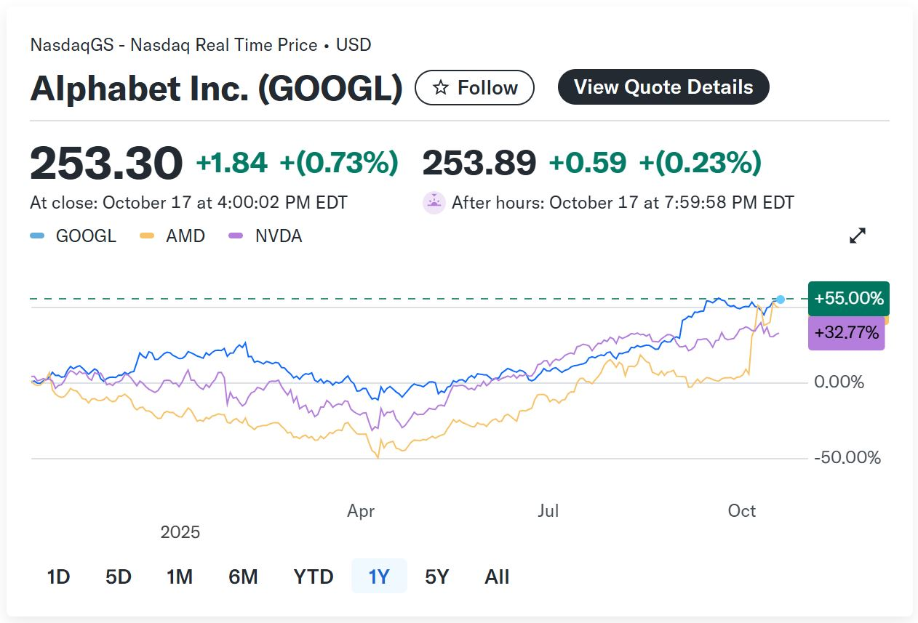Show the All time range
Screen dimensions: 918x623
pyautogui.click(x=497, y=577)
